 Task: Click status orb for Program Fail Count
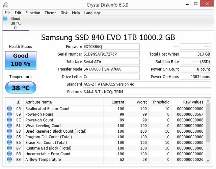(x=9, y=137)
